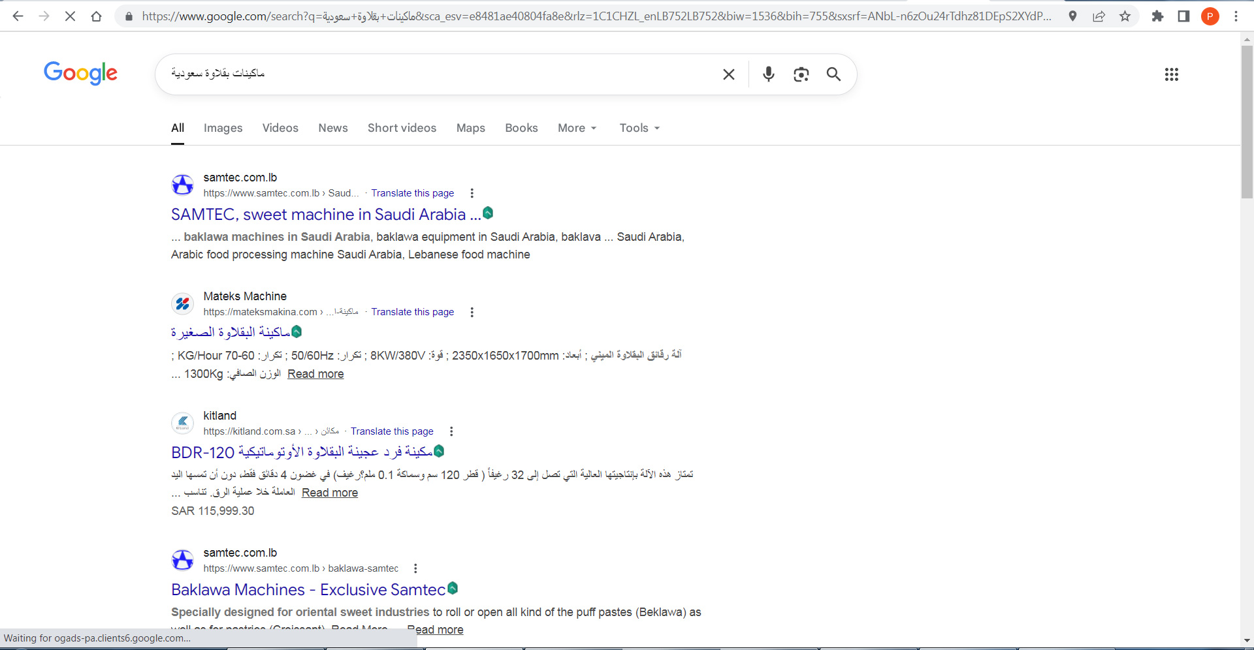Click the browser forward arrow
Image resolution: width=1254 pixels, height=650 pixels.
[x=44, y=16]
